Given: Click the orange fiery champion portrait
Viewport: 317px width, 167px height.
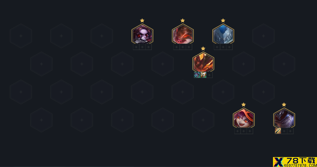Looking at the screenshot, I should [203, 62].
